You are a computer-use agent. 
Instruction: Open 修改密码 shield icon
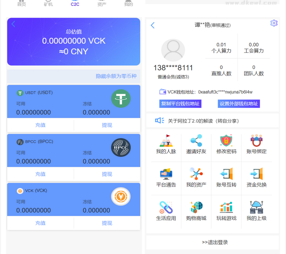click(226, 141)
